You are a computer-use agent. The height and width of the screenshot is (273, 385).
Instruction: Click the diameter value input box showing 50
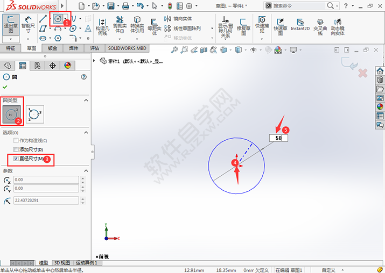coord(278,138)
